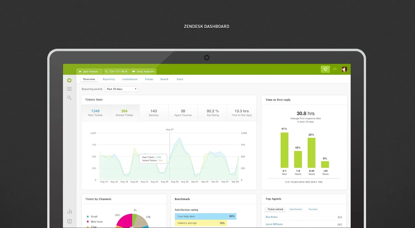This screenshot has height=228, width=415.
Task: Open the Search tab
Action: (164, 79)
